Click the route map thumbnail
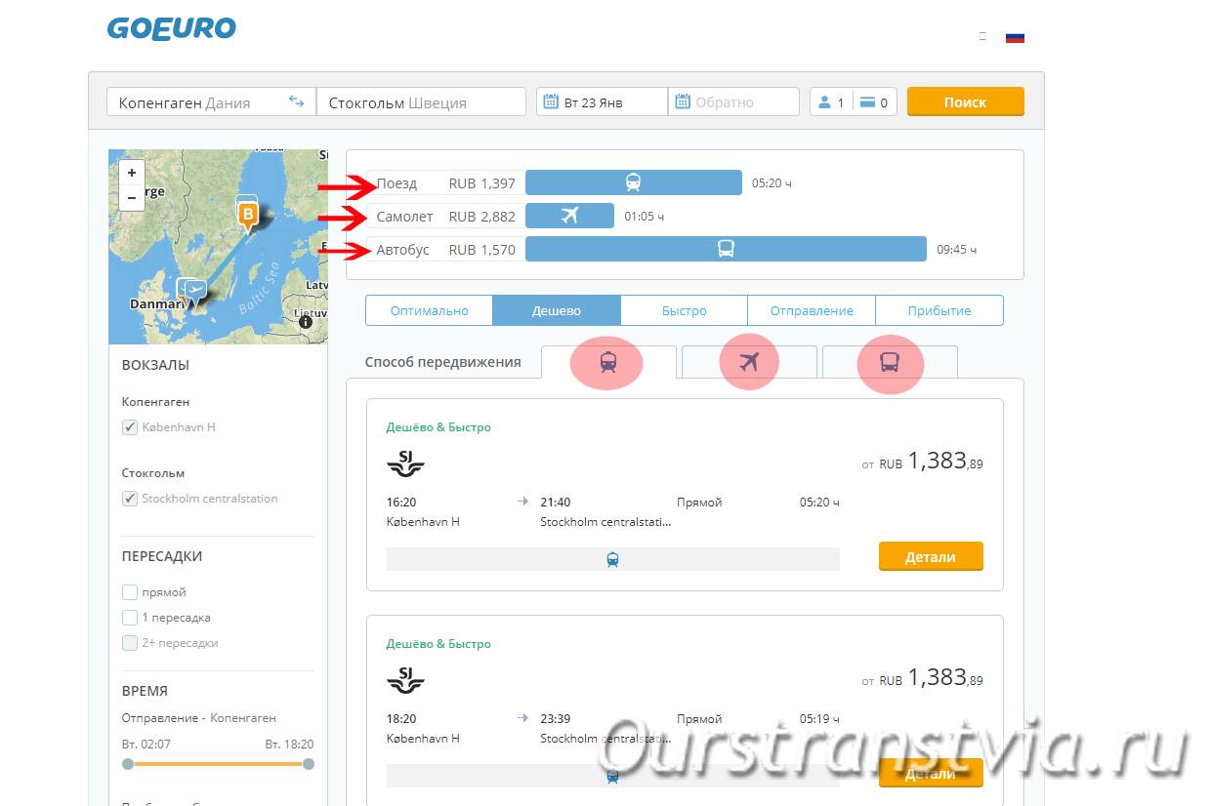This screenshot has width=1210, height=806. tap(218, 246)
